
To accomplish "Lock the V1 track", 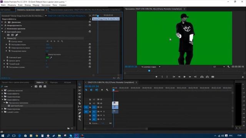I will 90,107.
